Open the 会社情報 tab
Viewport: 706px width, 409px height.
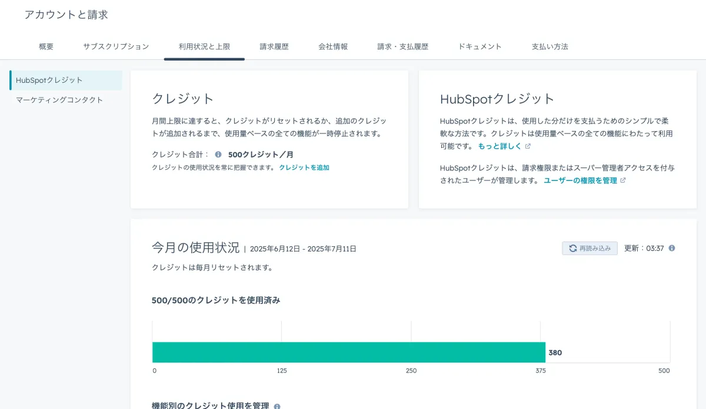pos(332,46)
